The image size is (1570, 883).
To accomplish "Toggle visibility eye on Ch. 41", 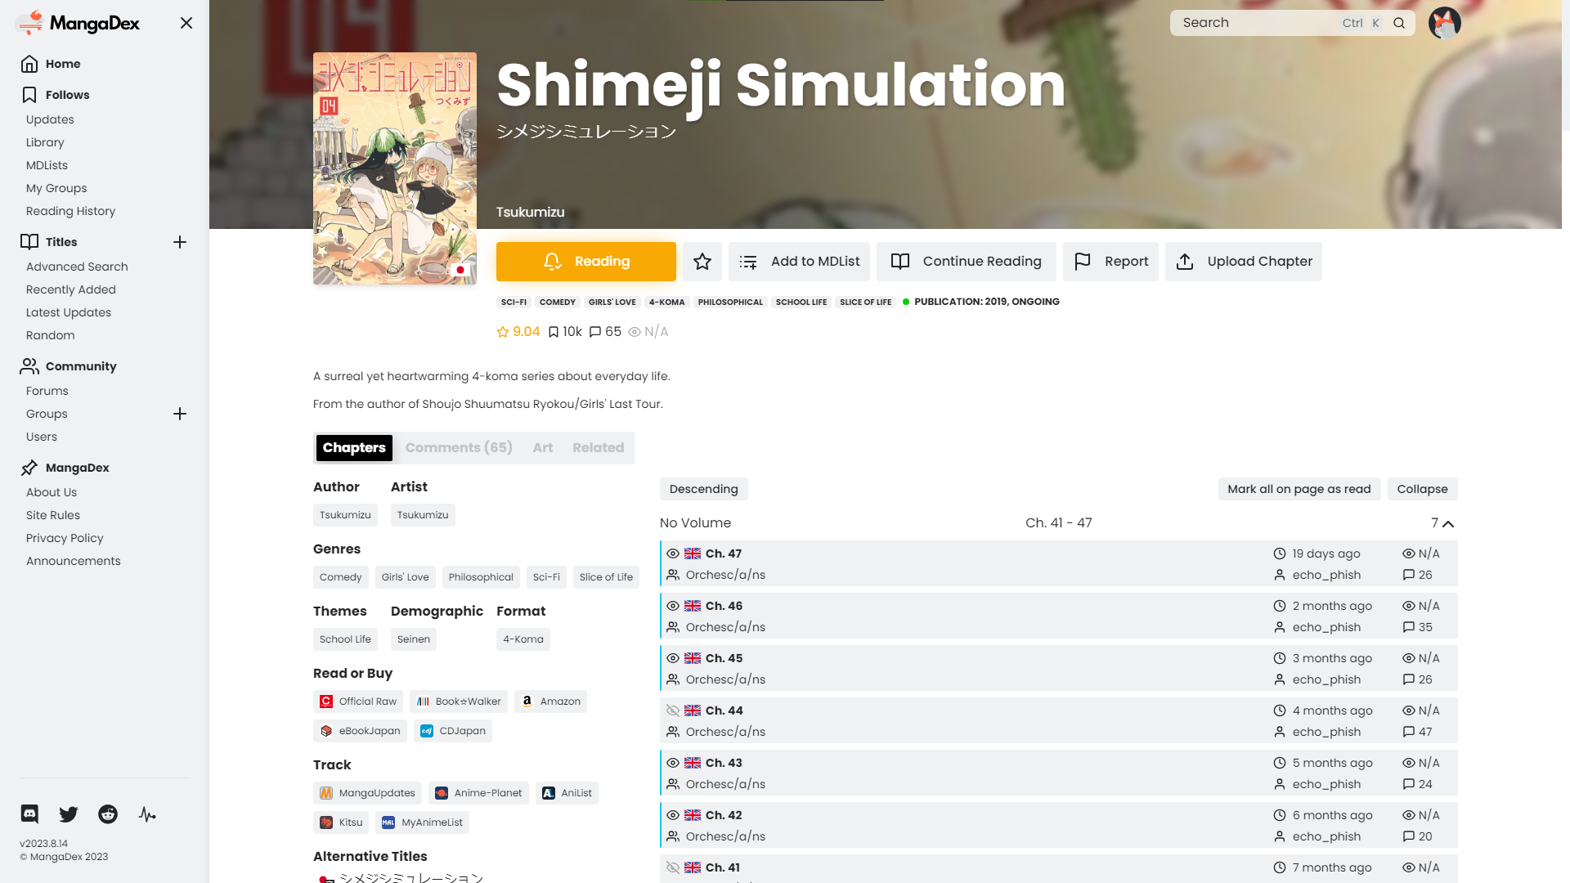I will point(673,867).
